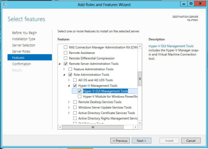This screenshot has height=149, width=208.
Task: Switch to Server Roles step
Action: click(21, 51)
